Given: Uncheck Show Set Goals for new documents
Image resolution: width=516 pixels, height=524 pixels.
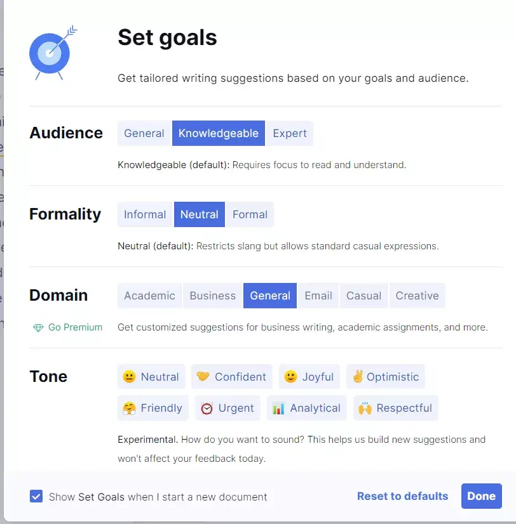Looking at the screenshot, I should 36,497.
